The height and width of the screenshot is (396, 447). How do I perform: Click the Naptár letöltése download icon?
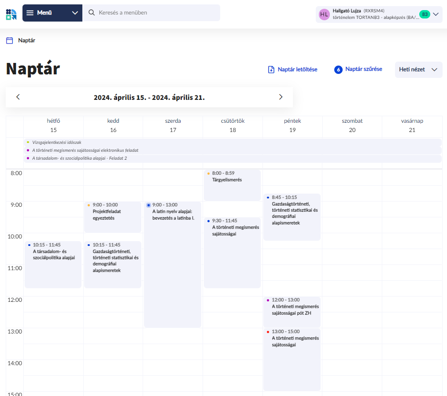click(271, 70)
